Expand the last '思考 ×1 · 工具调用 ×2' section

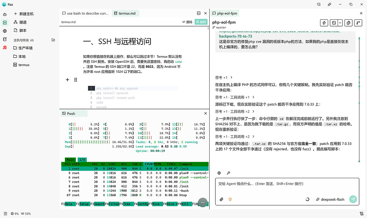point(235,137)
